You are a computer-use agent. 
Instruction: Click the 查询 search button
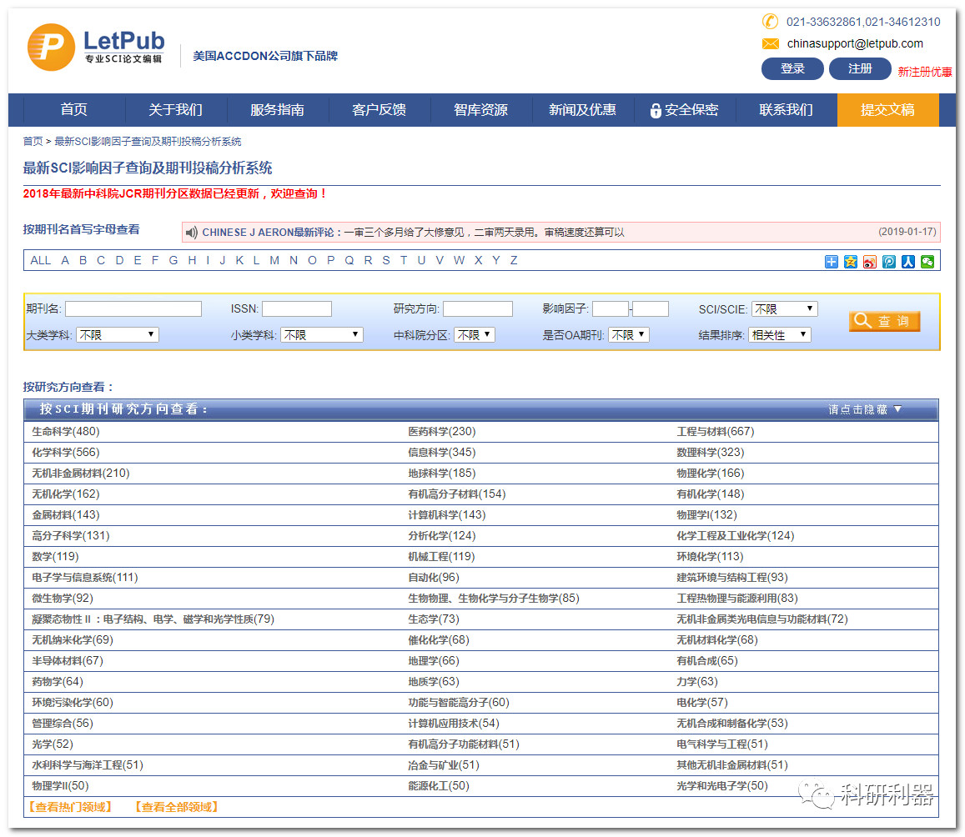(x=884, y=321)
